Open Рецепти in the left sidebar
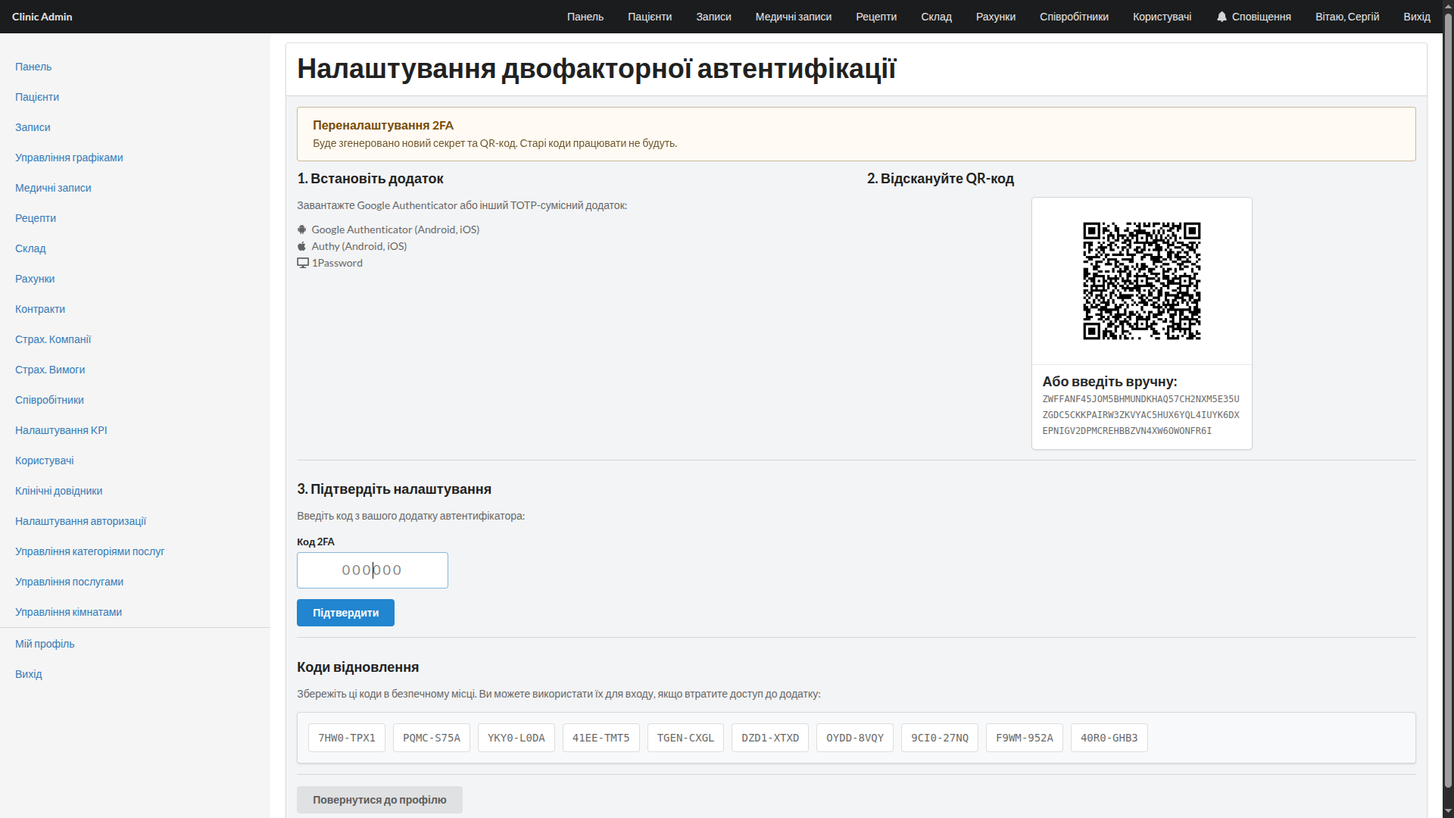Screen dimensions: 1454x818 (36, 218)
